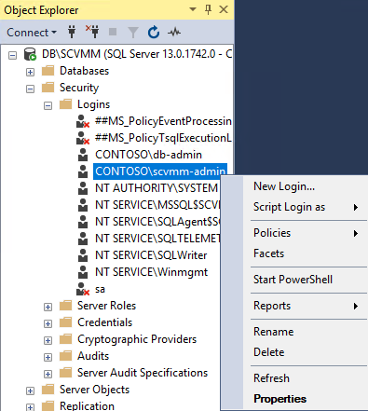Select the CONTOSO\db-admin login
Screen dimensions: 368x411
click(x=148, y=155)
